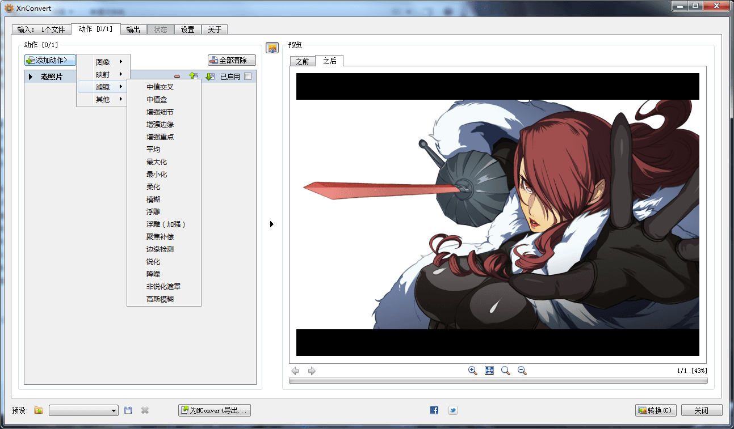Switch to the 设置 tab
Screen dimensions: 734x429
coord(188,29)
